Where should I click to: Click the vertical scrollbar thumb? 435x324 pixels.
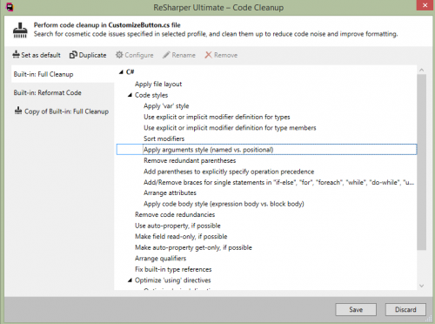[422, 162]
